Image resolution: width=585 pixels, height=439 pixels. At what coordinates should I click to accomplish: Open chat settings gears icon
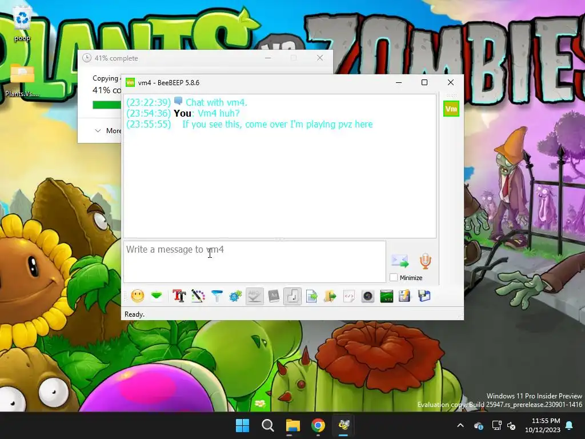[x=235, y=296]
